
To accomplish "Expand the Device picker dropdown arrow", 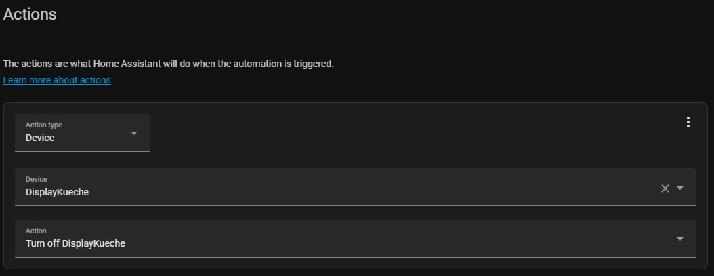I will pyautogui.click(x=680, y=189).
